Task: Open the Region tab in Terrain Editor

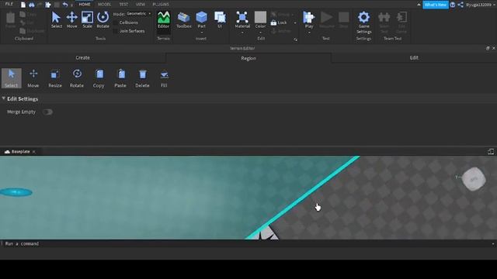Action: [x=248, y=58]
